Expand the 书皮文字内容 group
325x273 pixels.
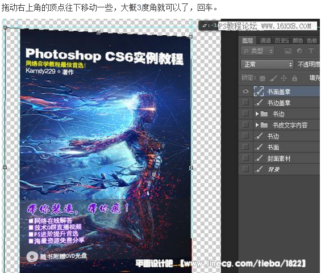257,125
